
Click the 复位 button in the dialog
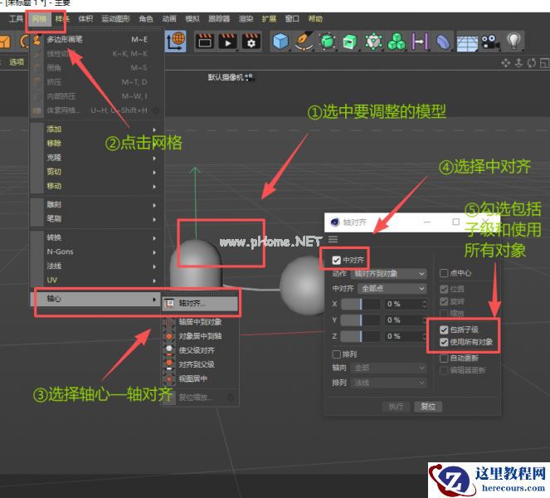(428, 407)
